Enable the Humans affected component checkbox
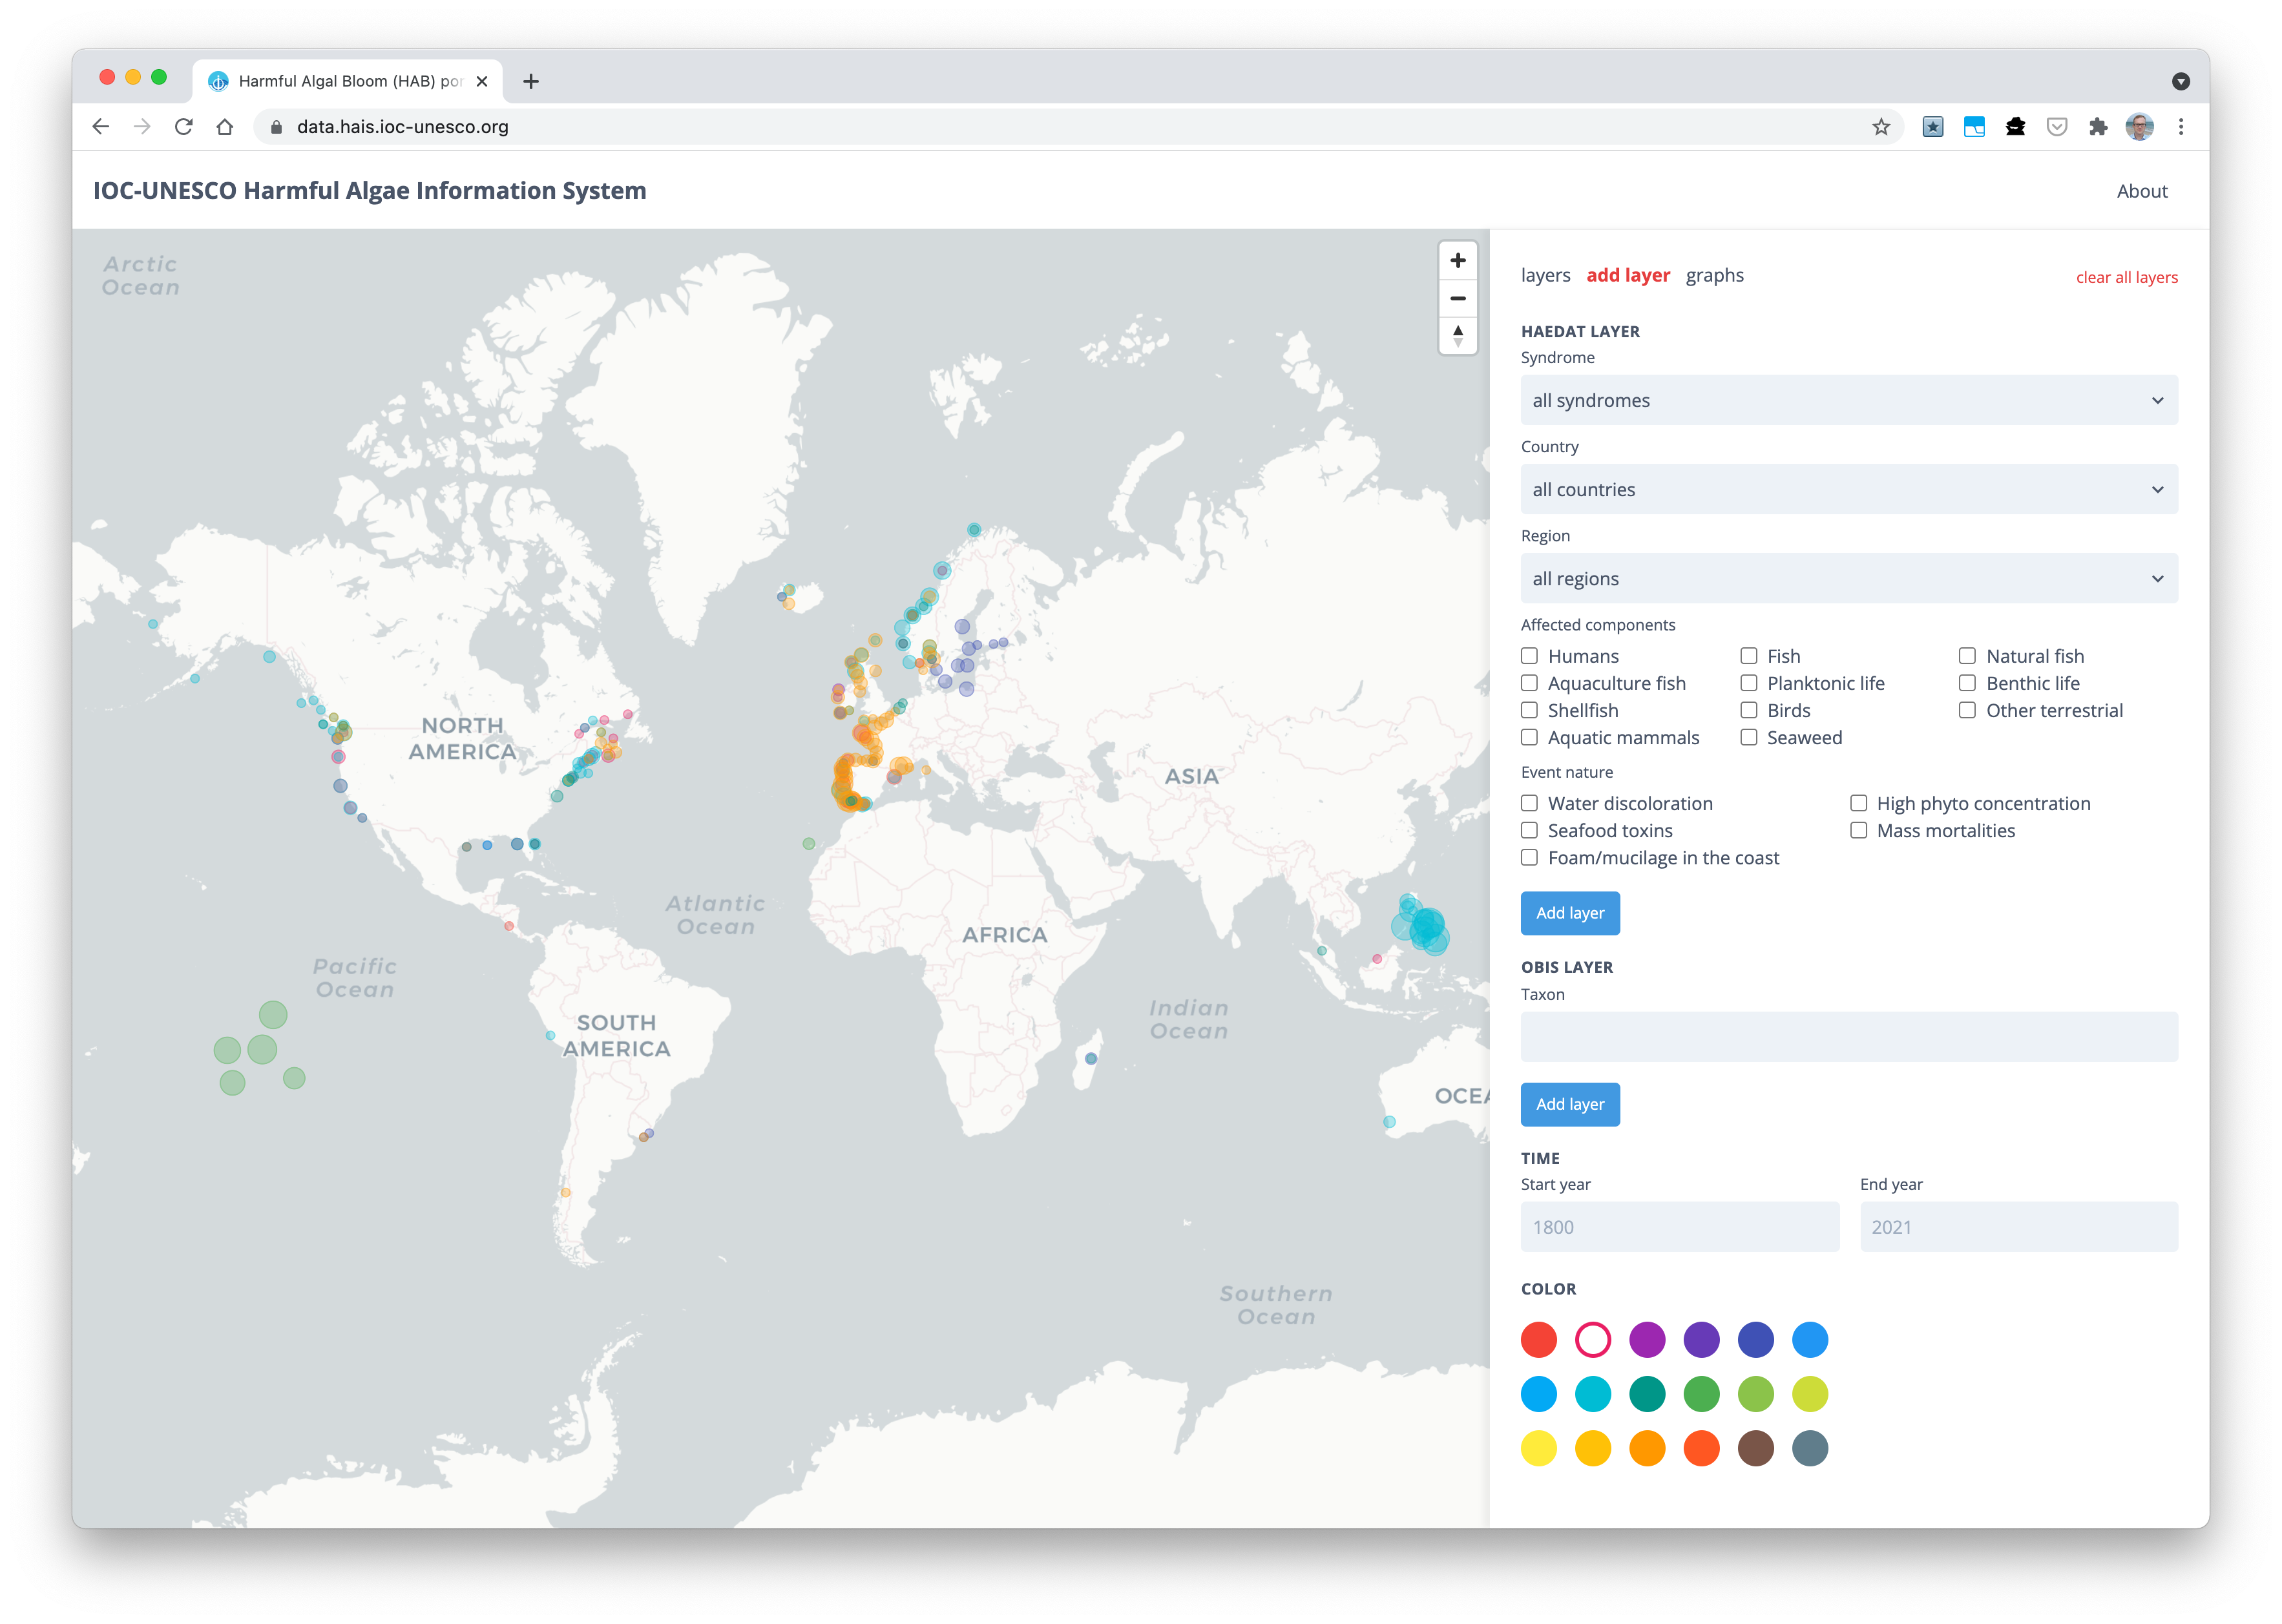Viewport: 2282px width, 1624px height. 1529,656
